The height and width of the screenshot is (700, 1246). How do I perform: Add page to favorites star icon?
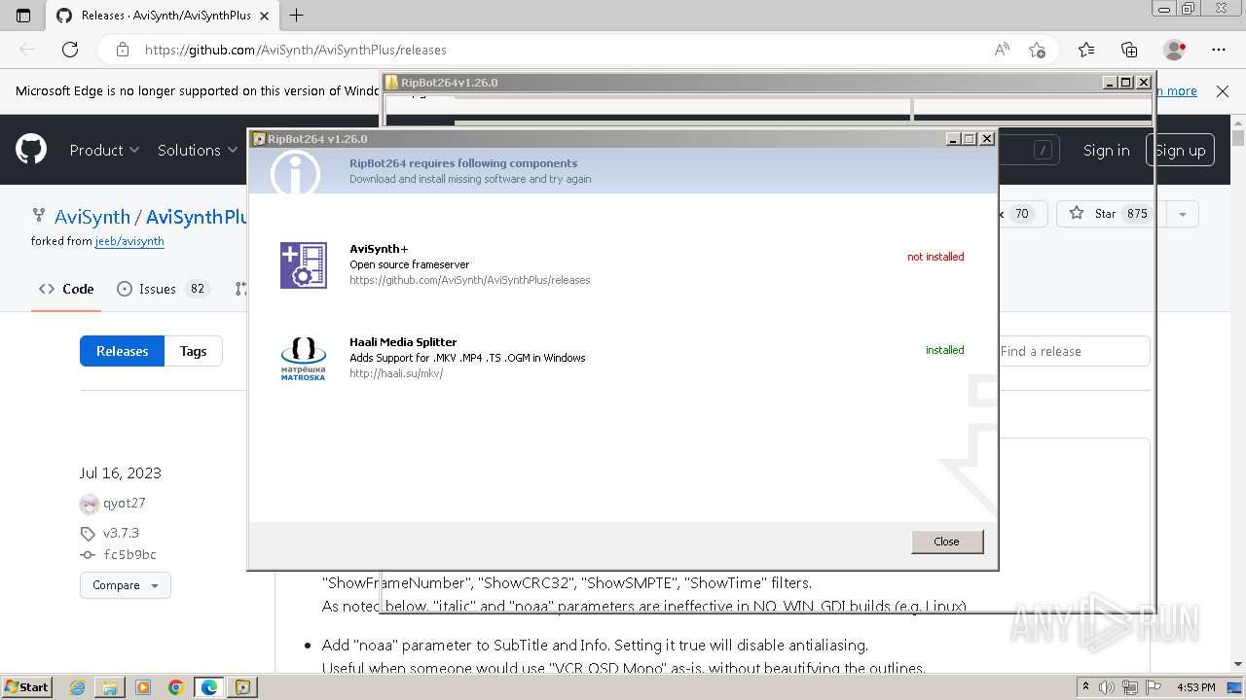pyautogui.click(x=1037, y=50)
